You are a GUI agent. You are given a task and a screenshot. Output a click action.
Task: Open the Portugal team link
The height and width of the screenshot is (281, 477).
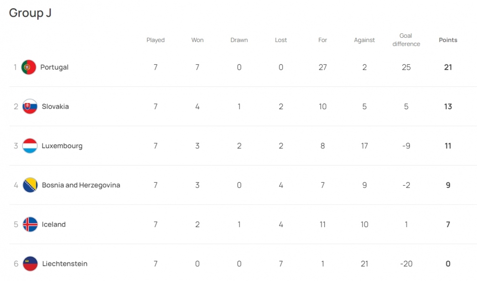point(54,67)
